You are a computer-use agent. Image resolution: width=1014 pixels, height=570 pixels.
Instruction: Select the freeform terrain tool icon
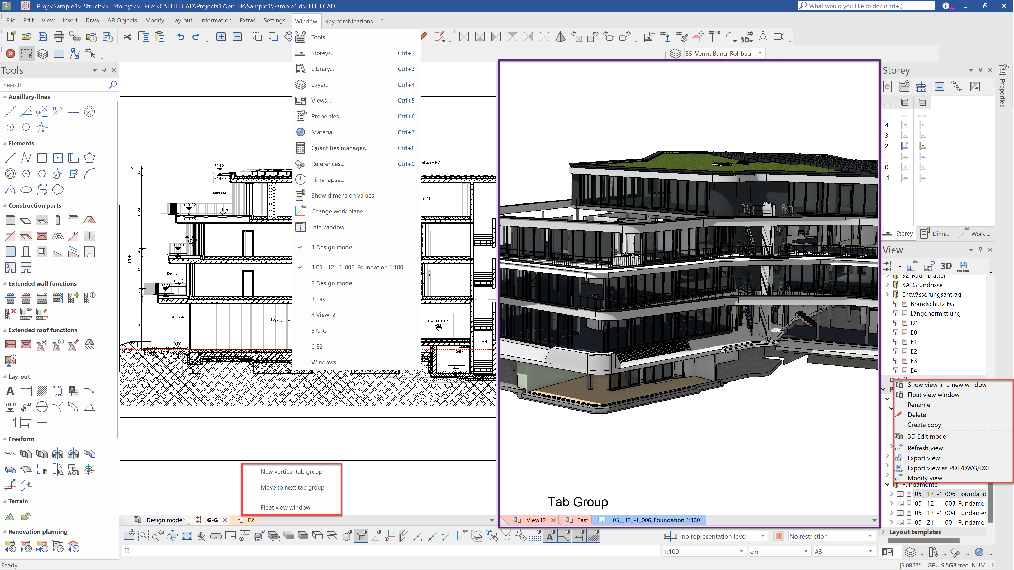point(10,515)
